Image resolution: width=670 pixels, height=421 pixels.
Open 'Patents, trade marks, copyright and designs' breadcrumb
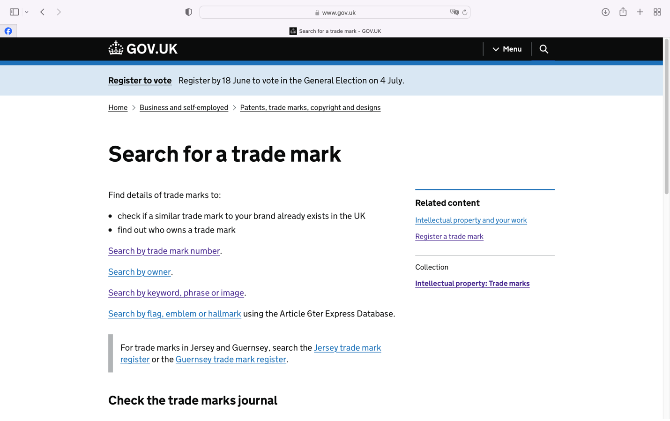click(310, 108)
